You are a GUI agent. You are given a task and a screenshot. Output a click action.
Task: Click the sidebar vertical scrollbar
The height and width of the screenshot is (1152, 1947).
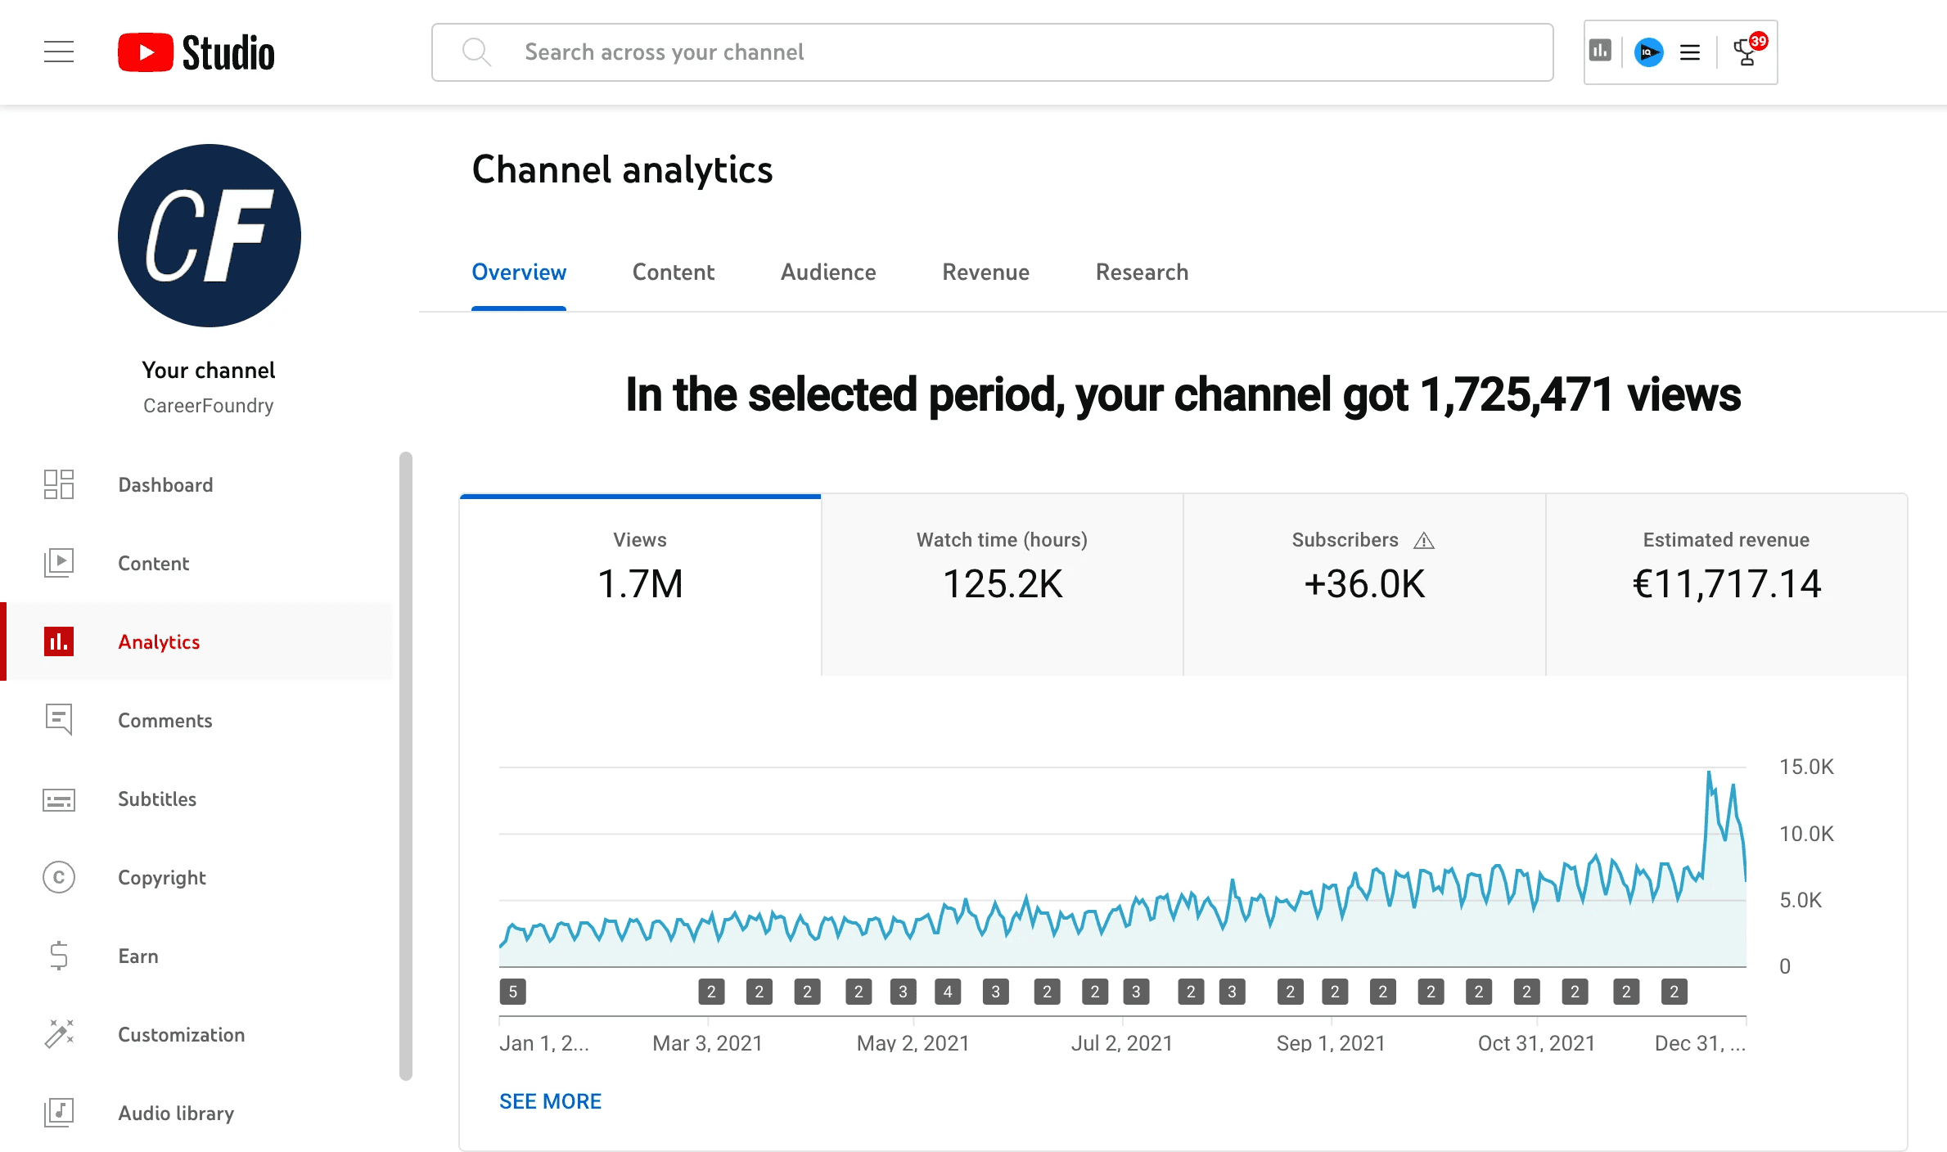tap(406, 765)
